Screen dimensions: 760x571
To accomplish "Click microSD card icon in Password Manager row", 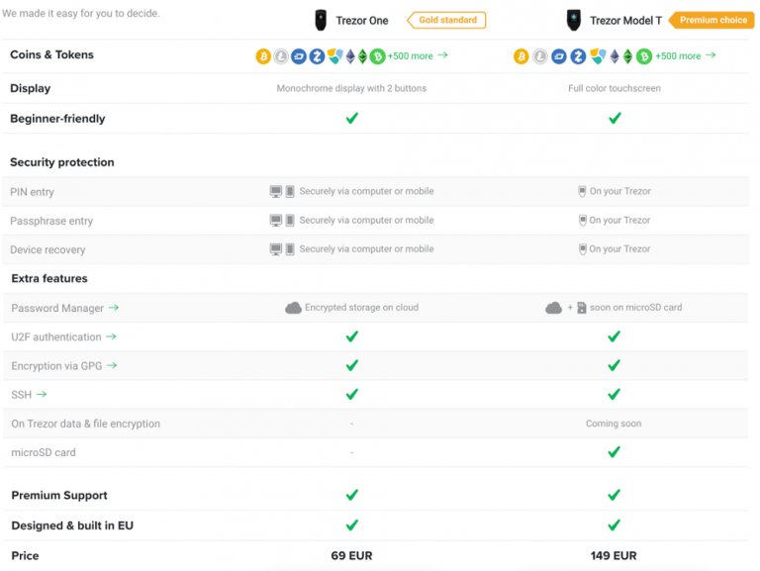I will coord(582,308).
